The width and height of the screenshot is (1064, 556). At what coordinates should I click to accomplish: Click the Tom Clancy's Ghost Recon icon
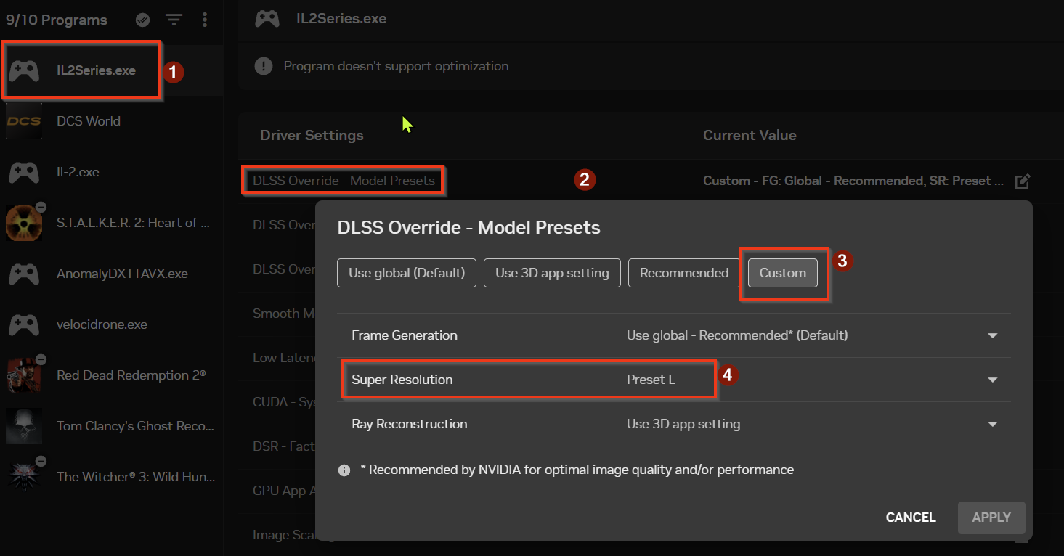coord(24,426)
